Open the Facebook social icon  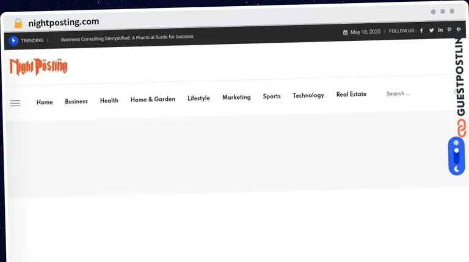tap(421, 31)
